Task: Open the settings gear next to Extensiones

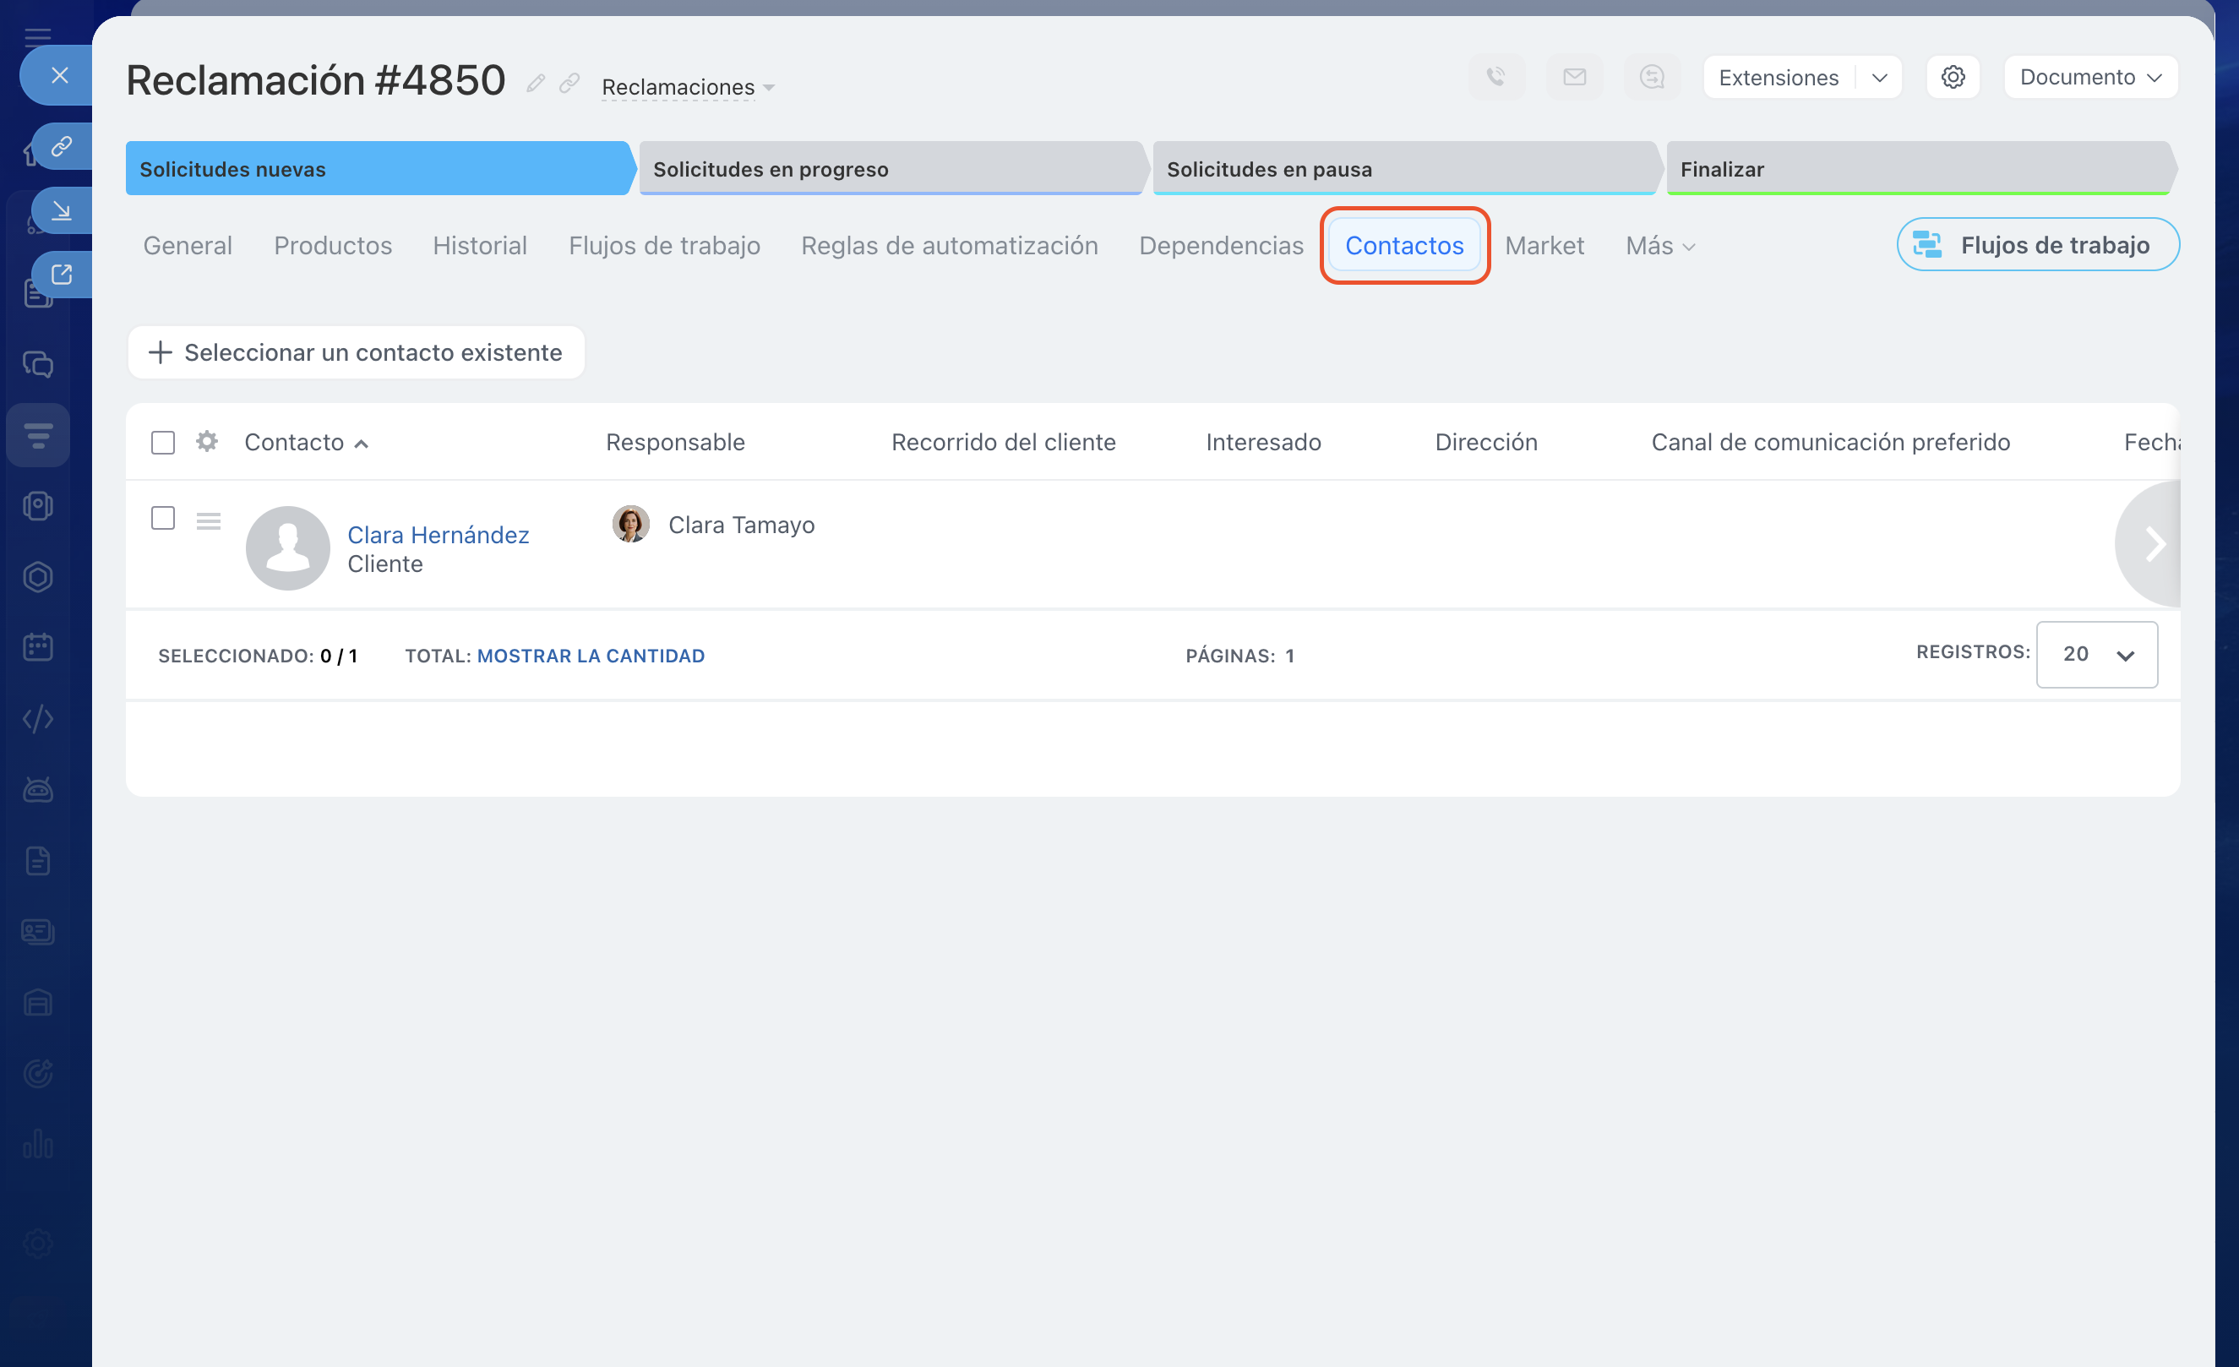Action: tap(1953, 77)
